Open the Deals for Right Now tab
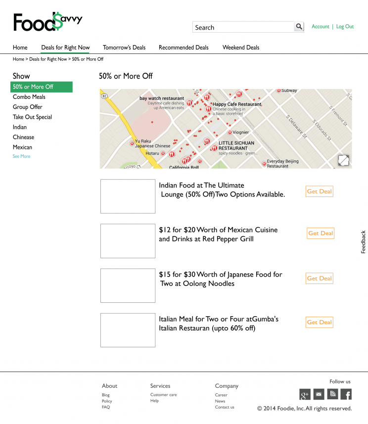The image size is (368, 424). point(65,47)
